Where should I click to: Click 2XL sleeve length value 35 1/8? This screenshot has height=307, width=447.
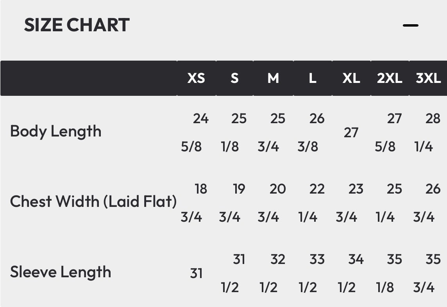pyautogui.click(x=389, y=273)
